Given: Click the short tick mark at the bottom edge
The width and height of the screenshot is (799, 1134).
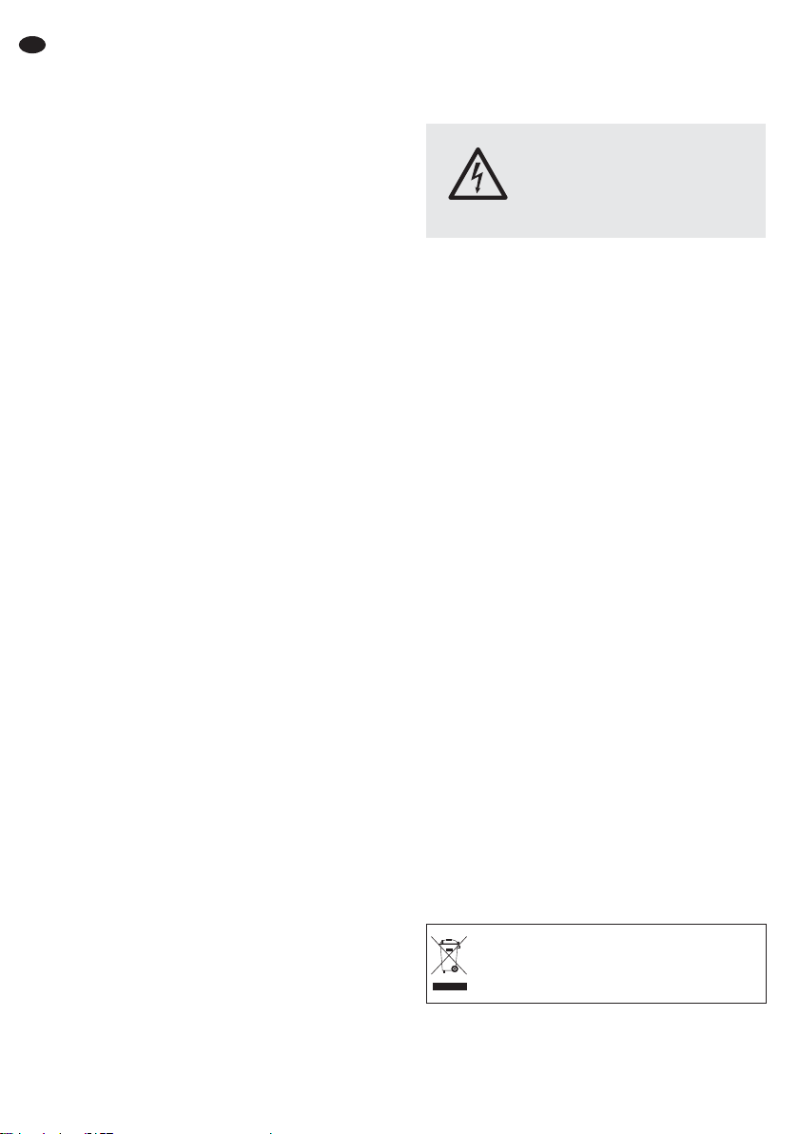Looking at the screenshot, I should coord(270,1132).
